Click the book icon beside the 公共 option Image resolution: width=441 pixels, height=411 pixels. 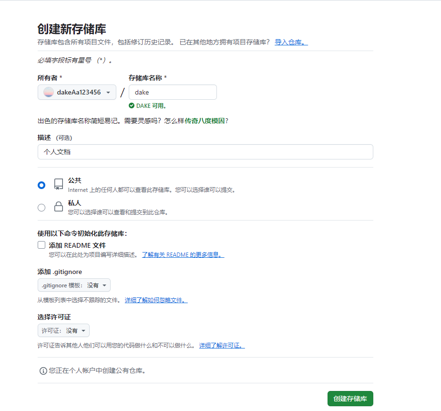pyautogui.click(x=58, y=184)
